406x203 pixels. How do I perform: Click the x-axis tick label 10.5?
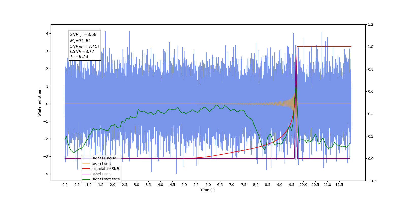315,185
